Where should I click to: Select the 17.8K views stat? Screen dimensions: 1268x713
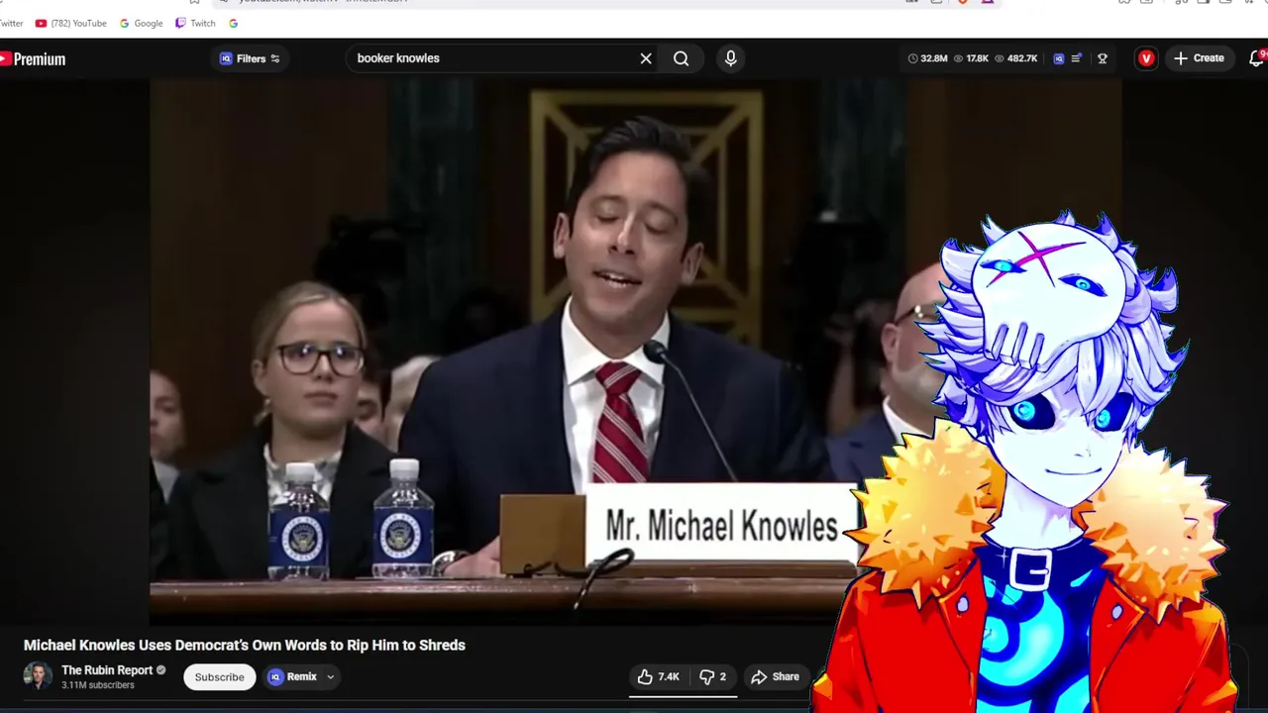pyautogui.click(x=971, y=58)
